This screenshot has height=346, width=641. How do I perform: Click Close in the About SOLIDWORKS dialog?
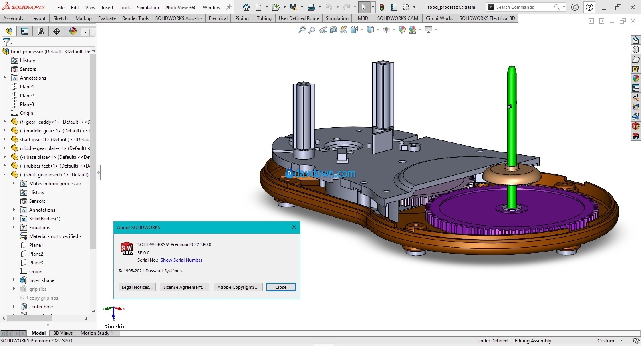pos(281,287)
